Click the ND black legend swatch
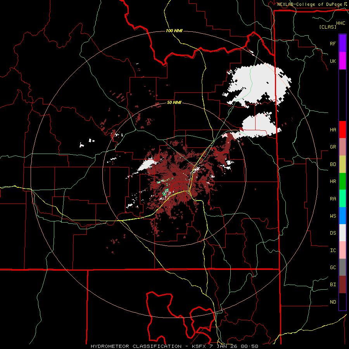Image resolution: width=349 pixels, height=349 pixels. coord(342,302)
